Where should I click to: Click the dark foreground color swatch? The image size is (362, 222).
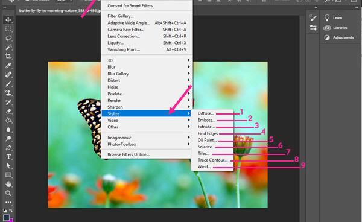pyautogui.click(x=6, y=217)
